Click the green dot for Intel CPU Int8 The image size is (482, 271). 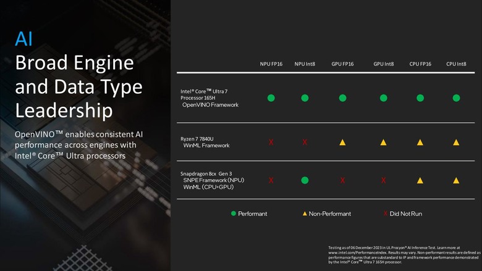[x=456, y=98]
